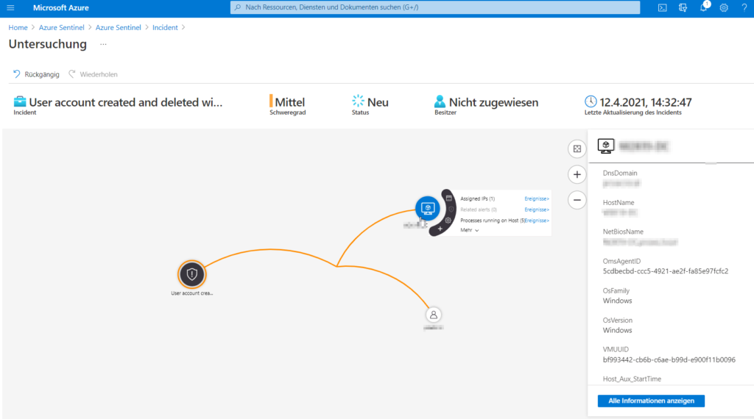Viewport: 754px width, 419px height.
Task: Click the NetBiosName field label
Action: (x=623, y=232)
